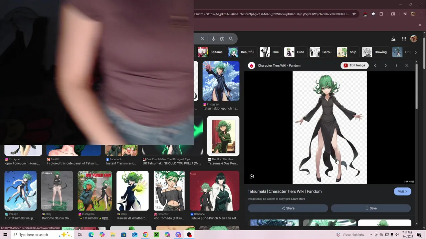The image size is (426, 239).
Task: Open the Instagram tatsumakionepunchma result
Action: 221,81
